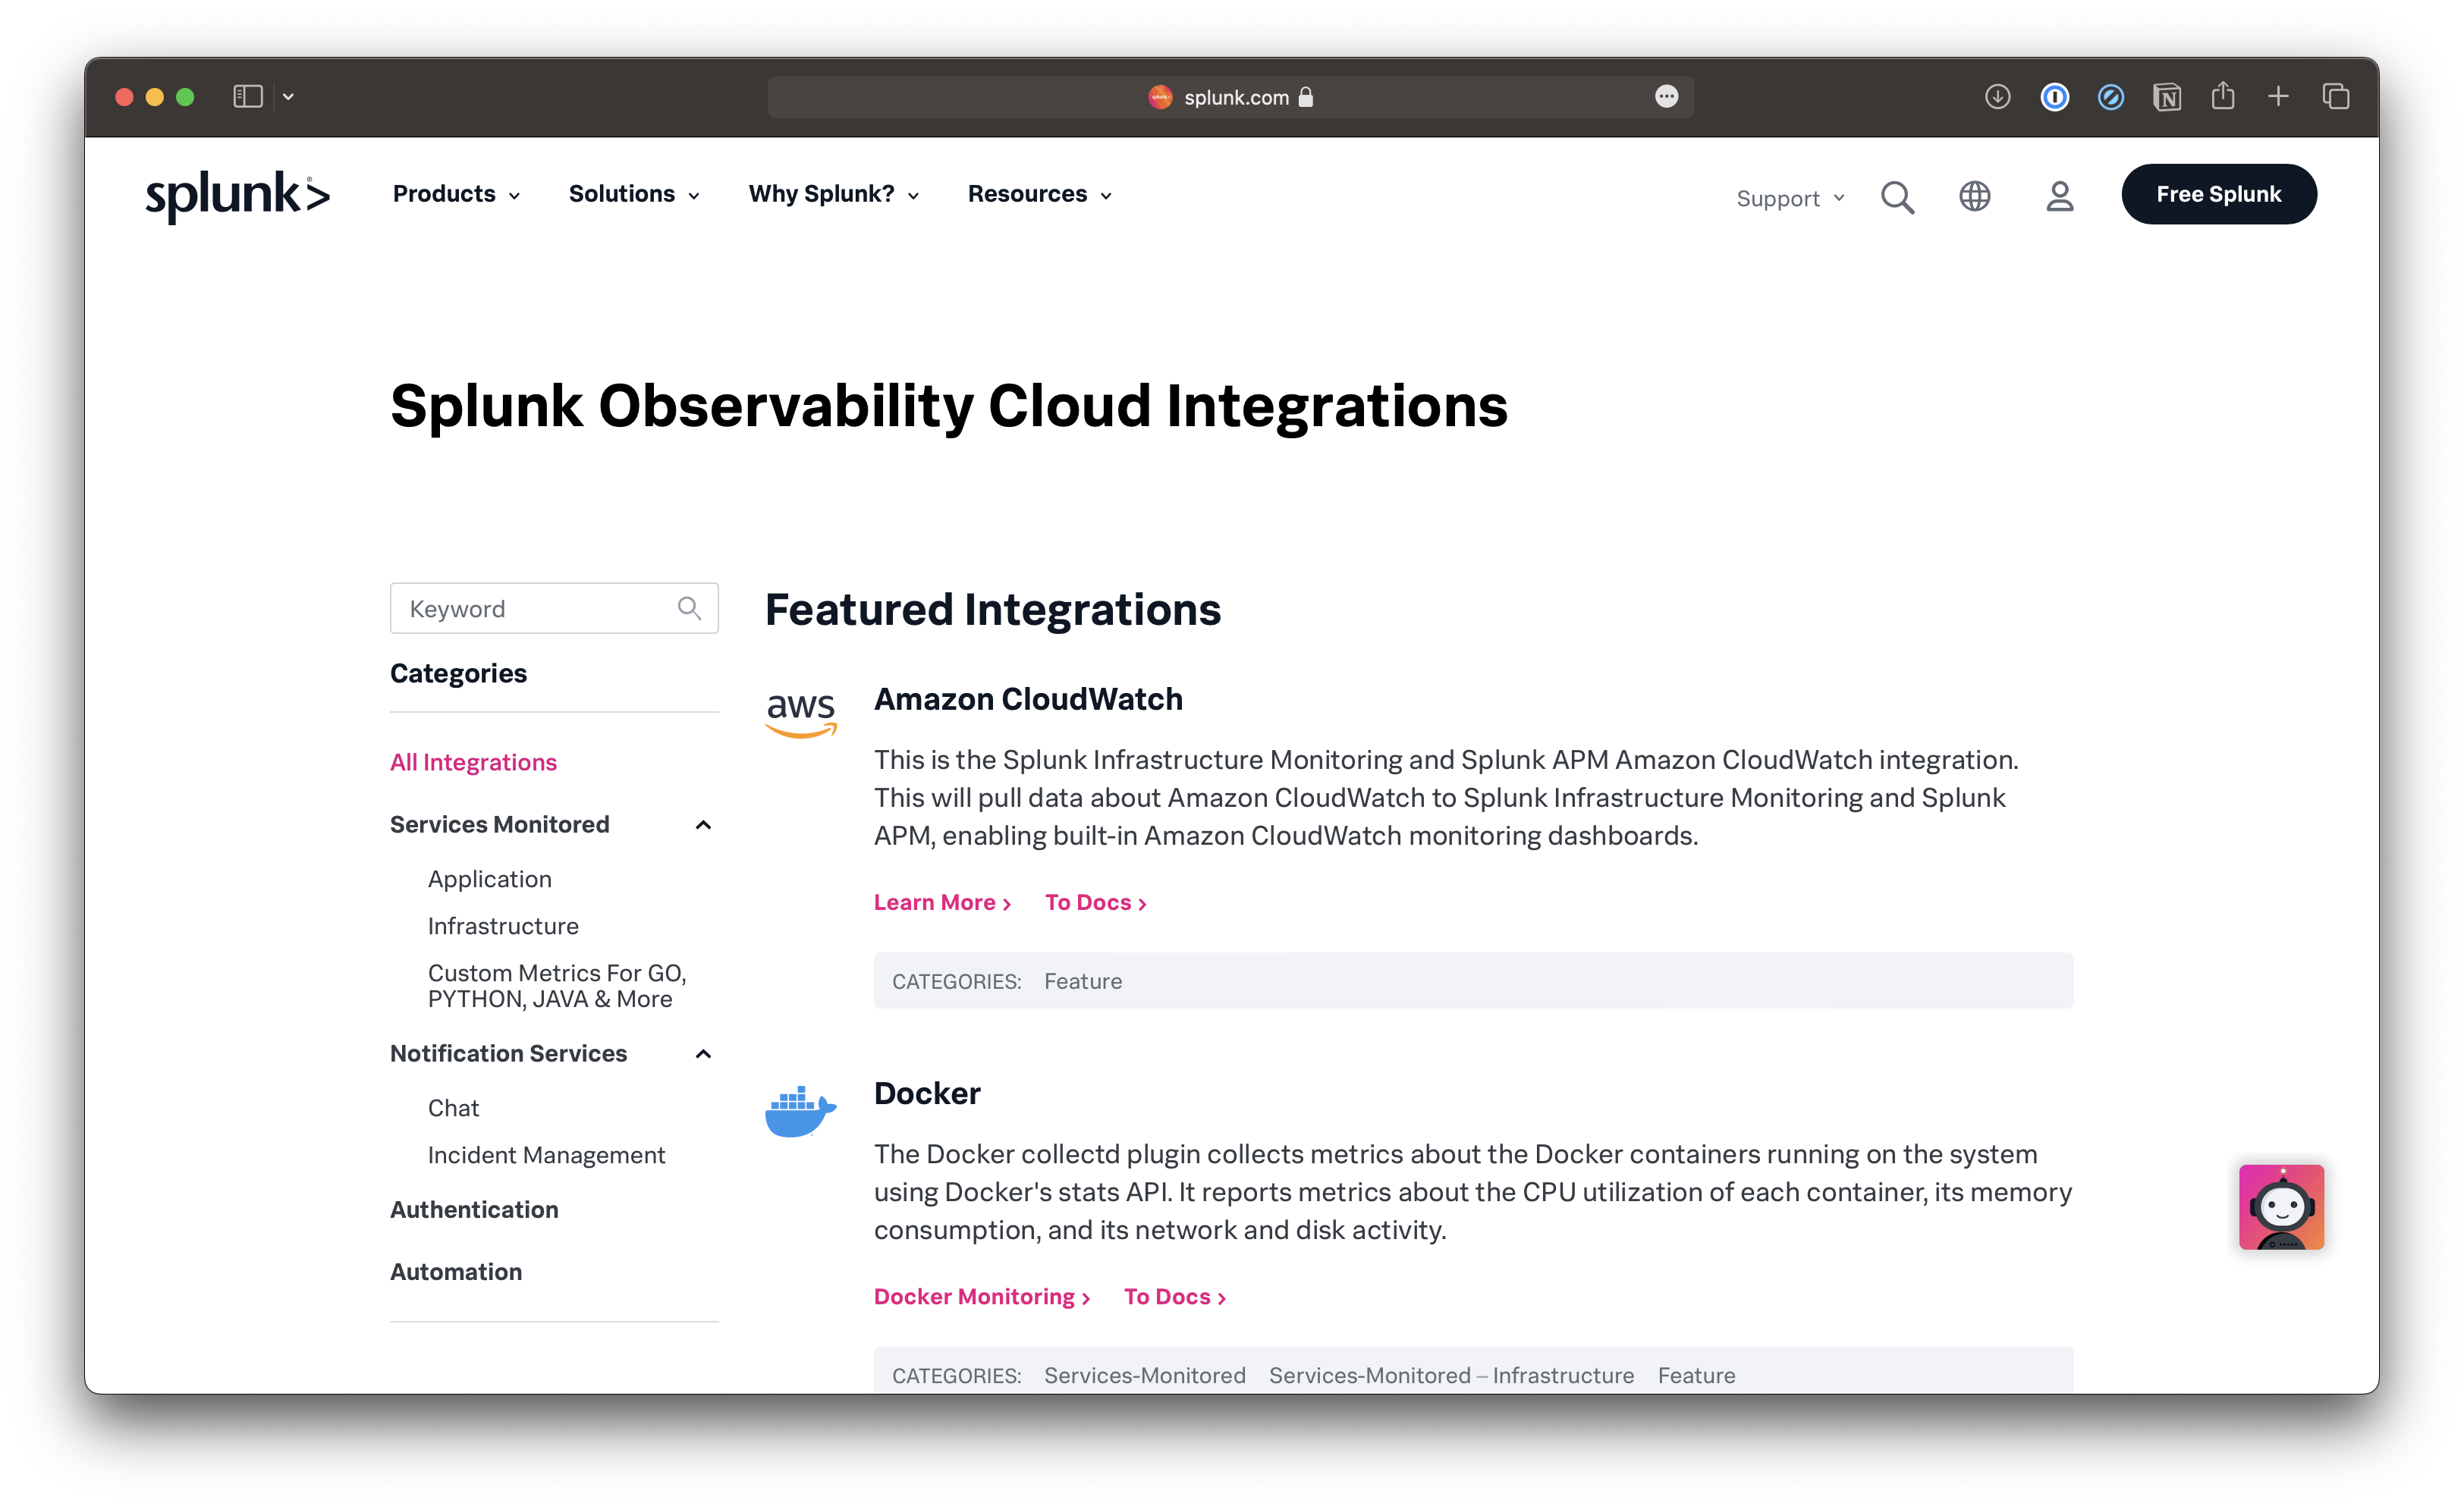This screenshot has width=2464, height=1506.
Task: Open the Solutions navigation menu
Action: tap(633, 194)
